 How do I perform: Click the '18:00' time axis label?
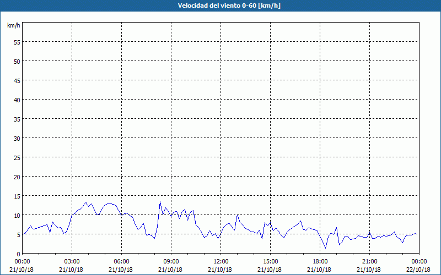320,262
